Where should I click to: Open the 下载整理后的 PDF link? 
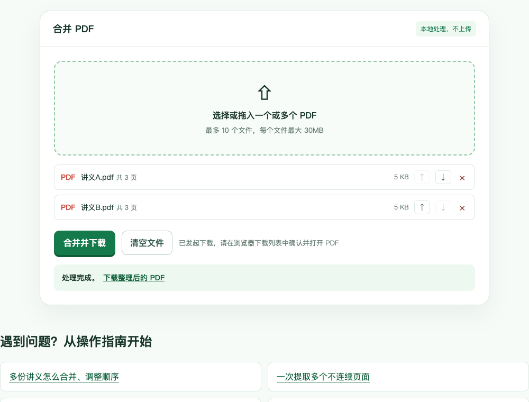(x=134, y=278)
